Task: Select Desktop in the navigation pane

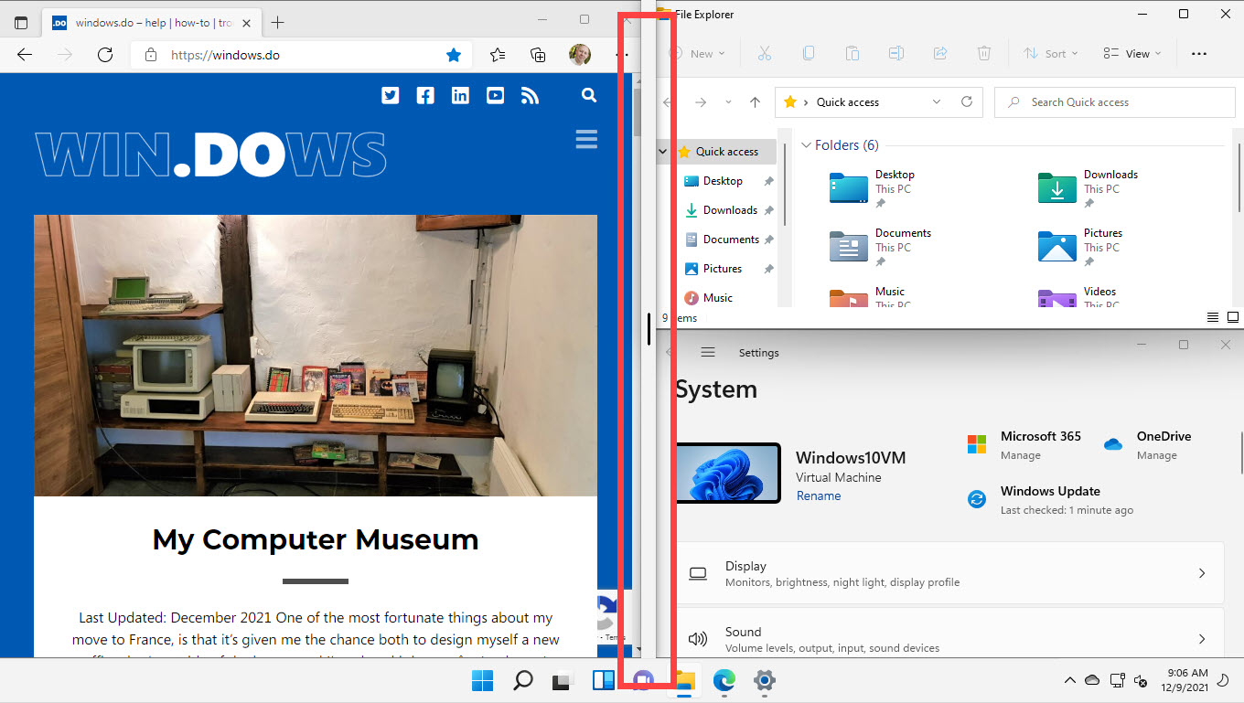Action: point(723,181)
